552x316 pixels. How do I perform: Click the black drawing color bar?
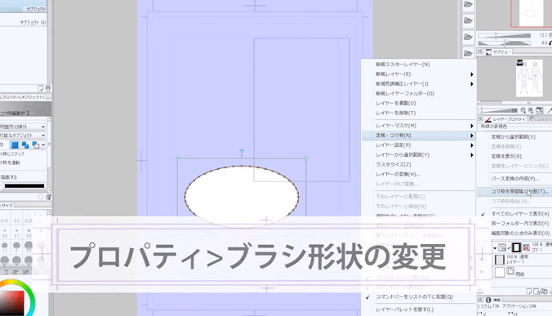coord(24,186)
